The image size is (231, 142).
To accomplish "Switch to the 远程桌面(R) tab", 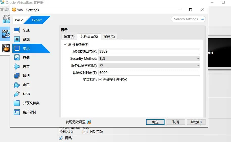I will [89, 36].
